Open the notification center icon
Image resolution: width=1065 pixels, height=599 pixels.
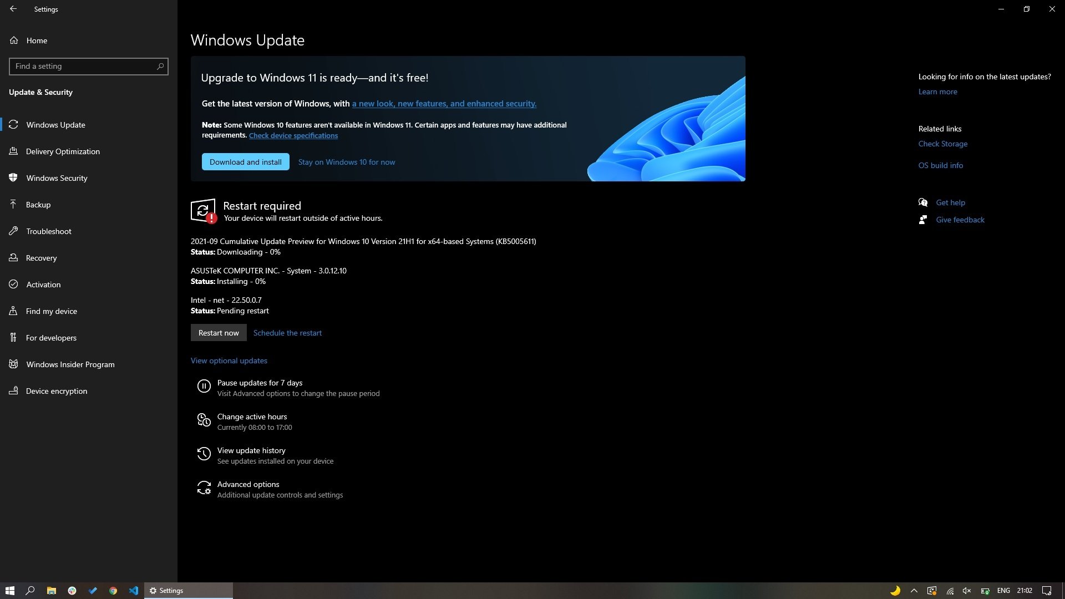click(x=1047, y=591)
